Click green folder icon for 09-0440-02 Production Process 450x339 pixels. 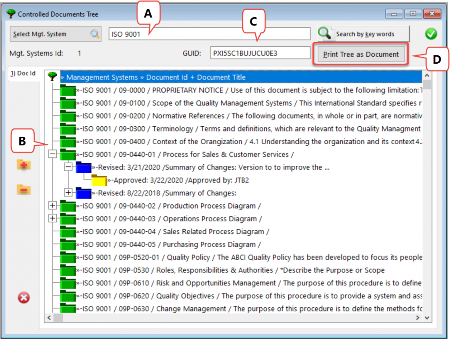[68, 206]
